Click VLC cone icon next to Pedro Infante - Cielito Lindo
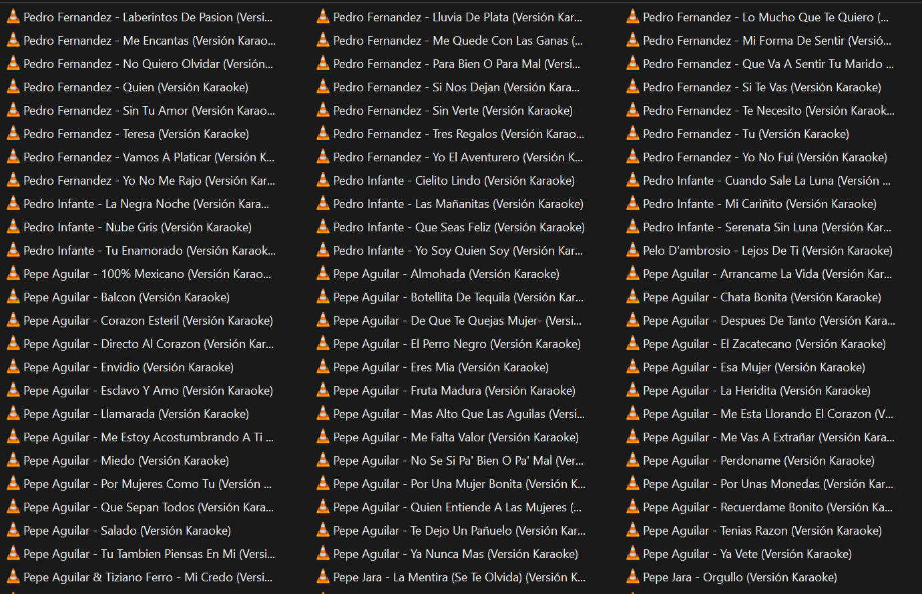The height and width of the screenshot is (594, 922). pyautogui.click(x=322, y=181)
